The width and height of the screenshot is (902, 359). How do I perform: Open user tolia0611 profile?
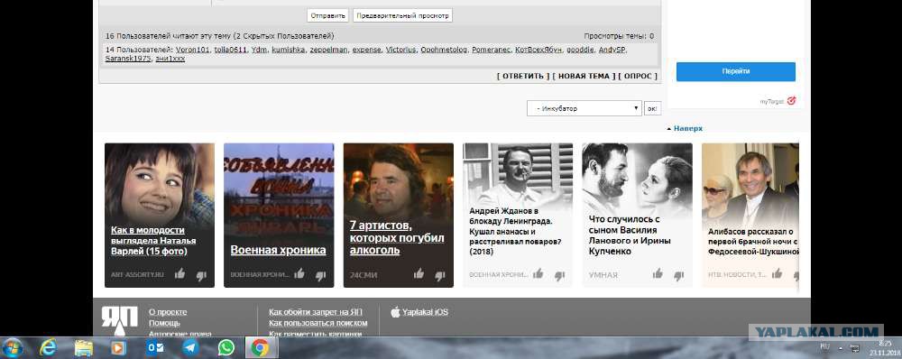click(x=231, y=50)
